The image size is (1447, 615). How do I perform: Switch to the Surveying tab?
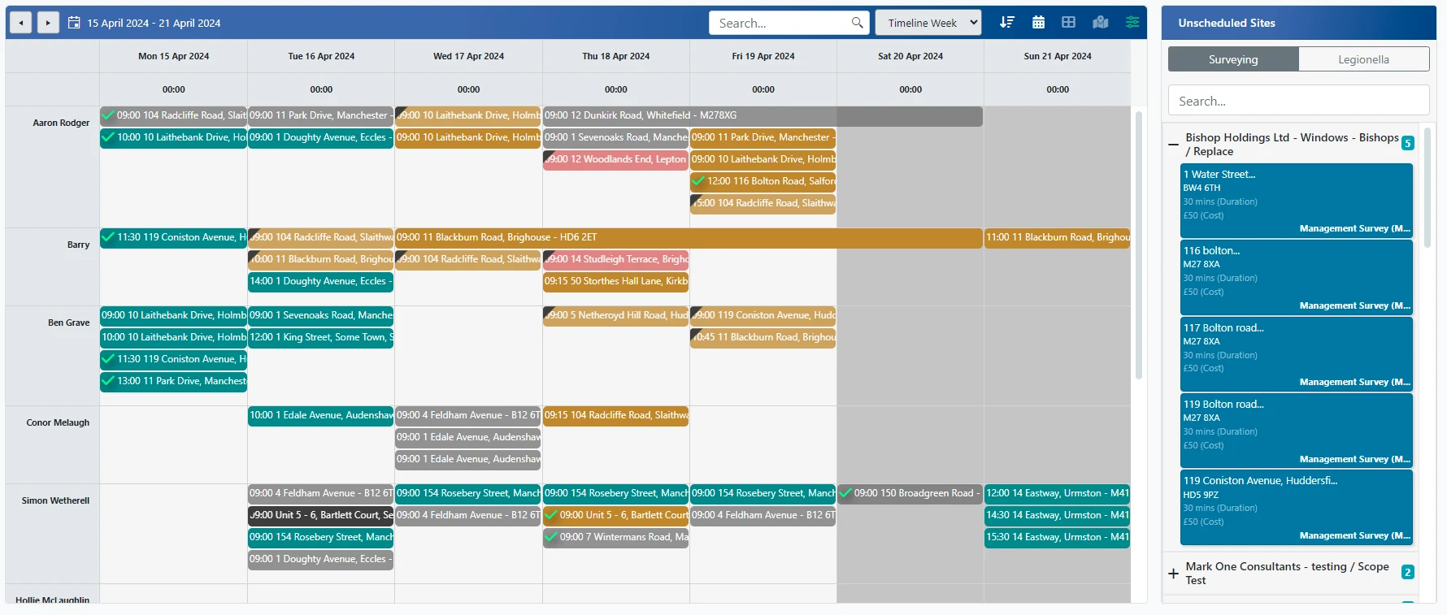[1232, 59]
